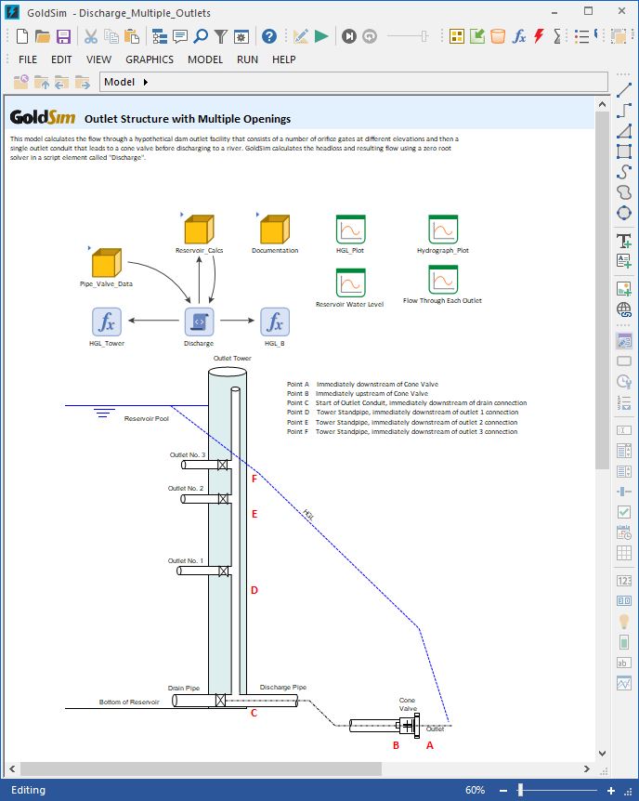This screenshot has width=639, height=801.
Task: Insert an event lightning bolt element
Action: coord(539,36)
